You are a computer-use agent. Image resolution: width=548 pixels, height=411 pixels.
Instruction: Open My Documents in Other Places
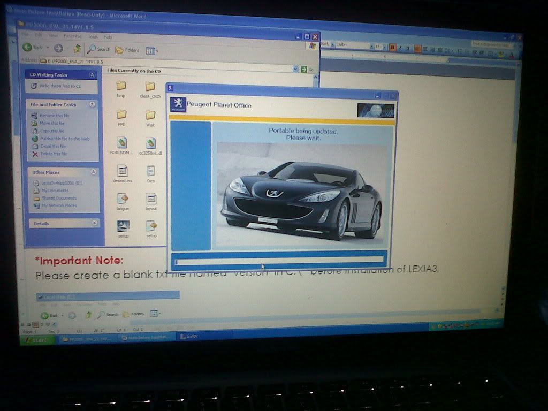coord(51,191)
